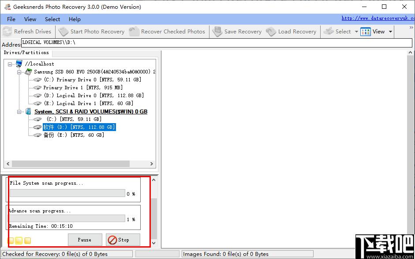Click the Save Recovery disk icon
415x259 pixels.
217,32
